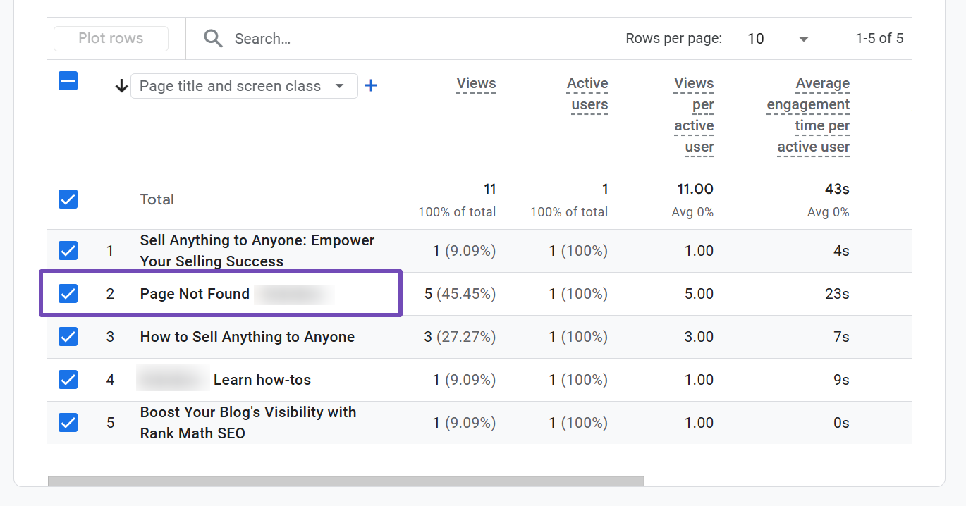Image resolution: width=966 pixels, height=506 pixels.
Task: Click the horizontal scrollbar at bottom
Action: pyautogui.click(x=346, y=481)
